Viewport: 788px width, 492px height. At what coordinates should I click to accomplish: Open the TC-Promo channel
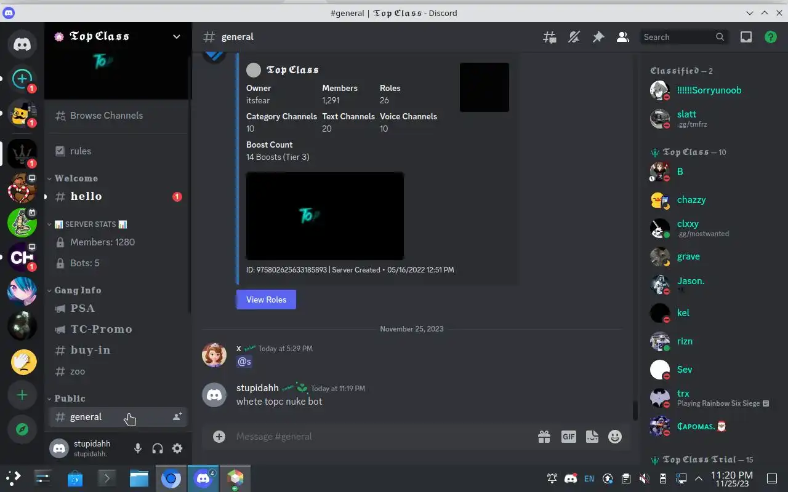(x=118, y=329)
